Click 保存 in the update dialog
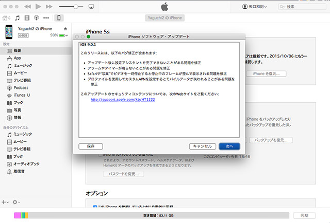The height and width of the screenshot is (223, 330). 91,146
